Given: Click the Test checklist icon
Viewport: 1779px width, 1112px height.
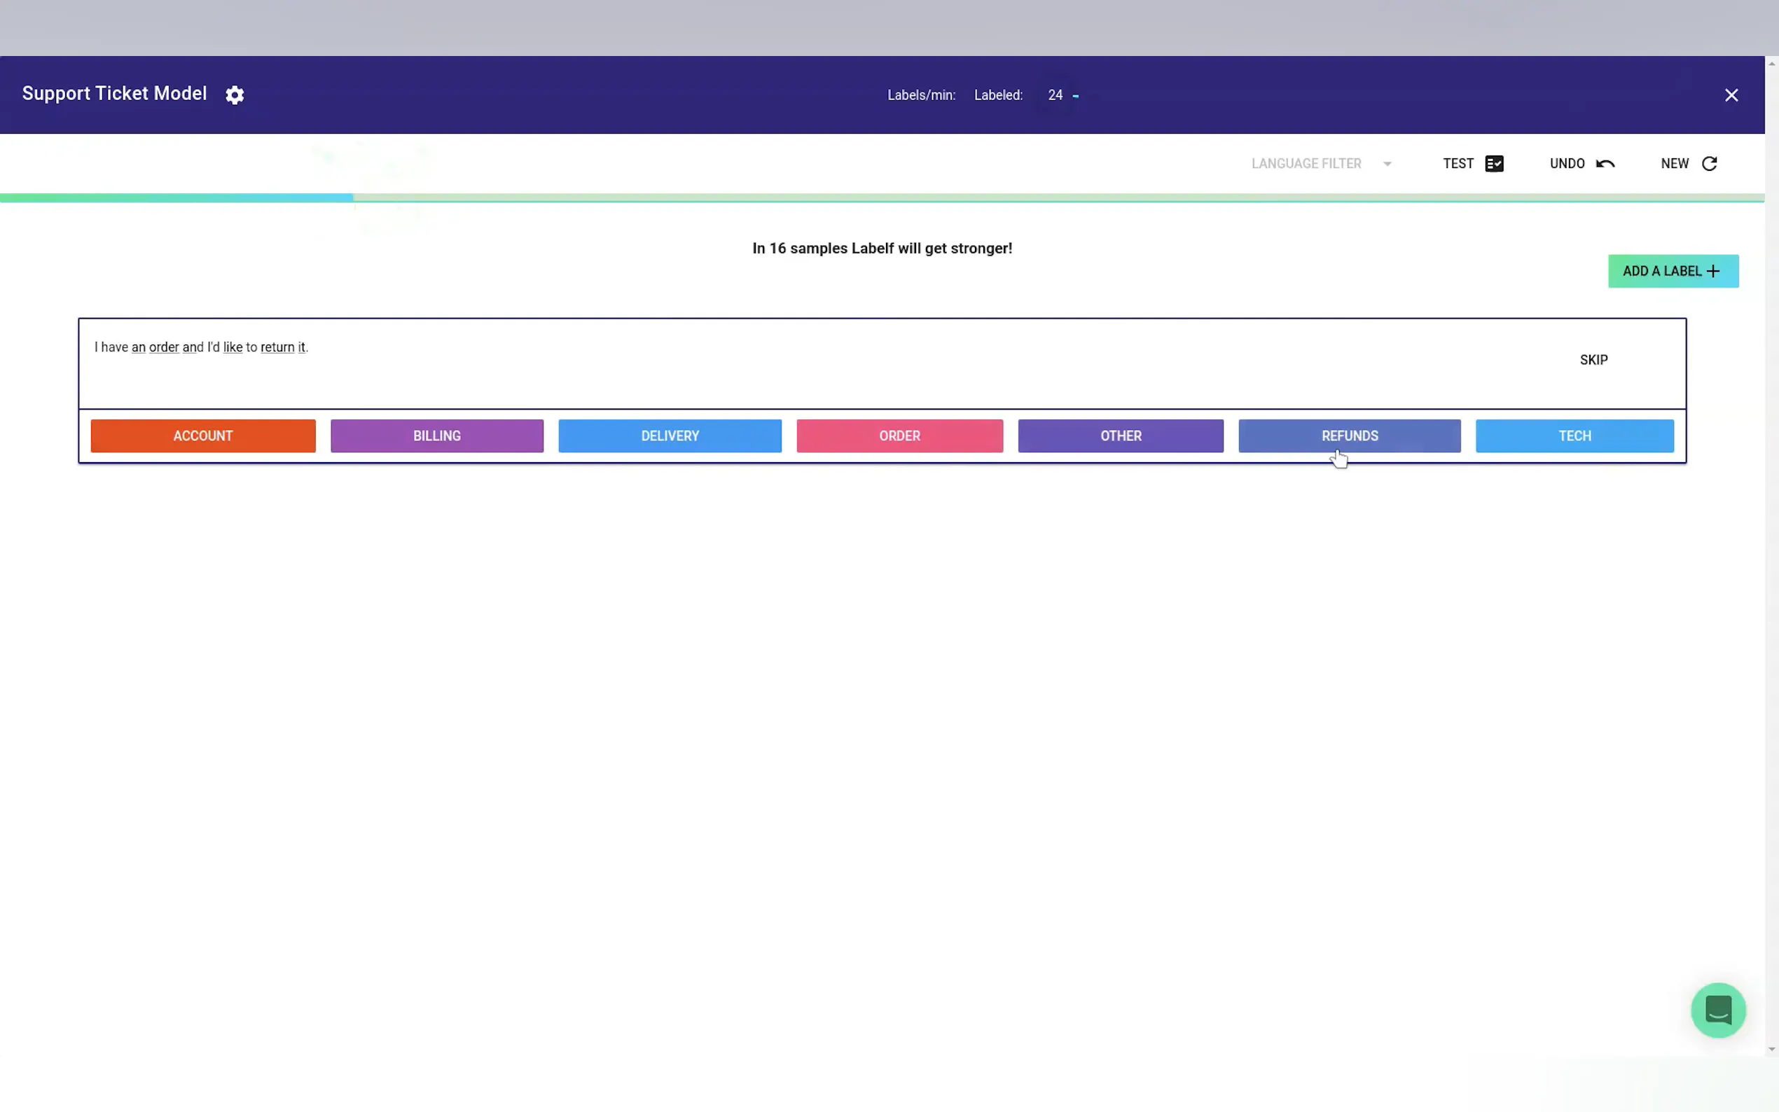Looking at the screenshot, I should coord(1494,163).
